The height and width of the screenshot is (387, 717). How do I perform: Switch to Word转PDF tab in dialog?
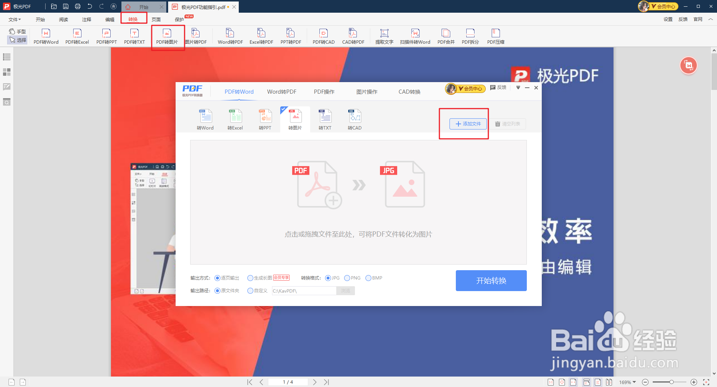click(282, 92)
